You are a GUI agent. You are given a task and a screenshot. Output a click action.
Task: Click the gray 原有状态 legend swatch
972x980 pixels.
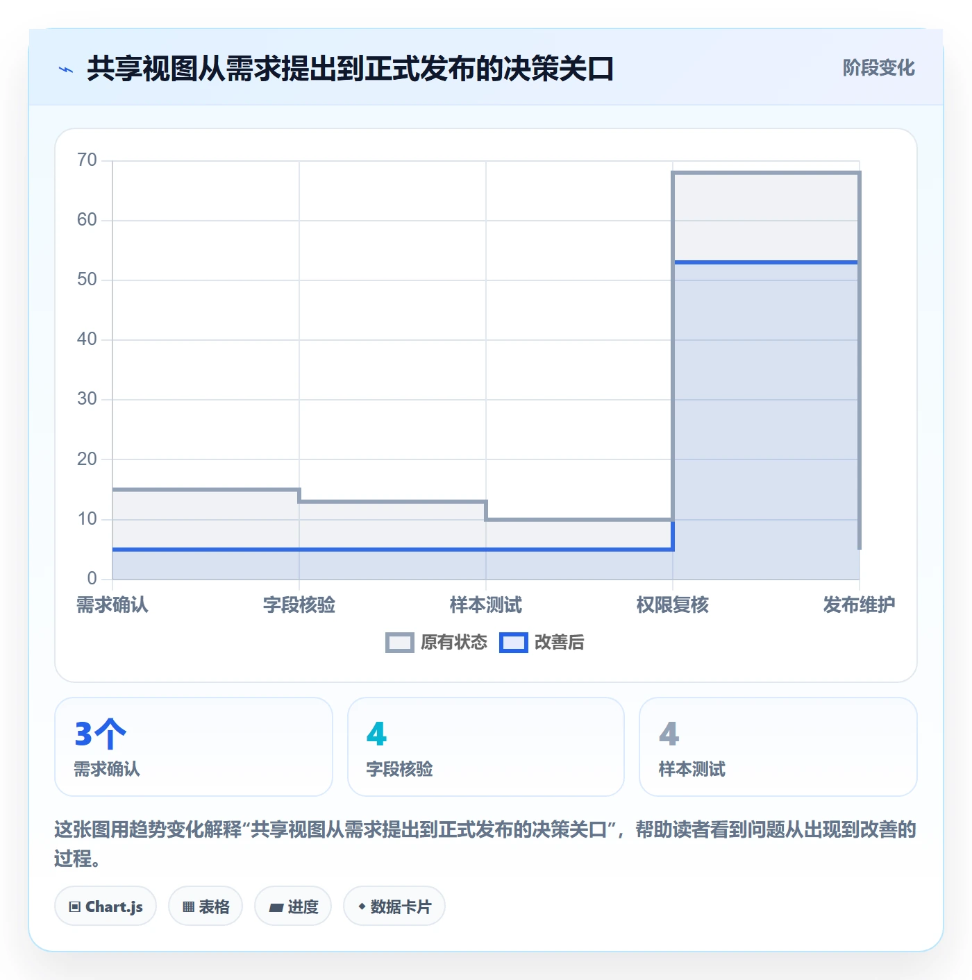pos(400,643)
